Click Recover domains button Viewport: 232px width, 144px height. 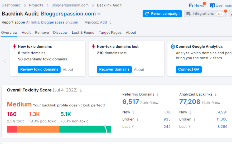[114, 69]
